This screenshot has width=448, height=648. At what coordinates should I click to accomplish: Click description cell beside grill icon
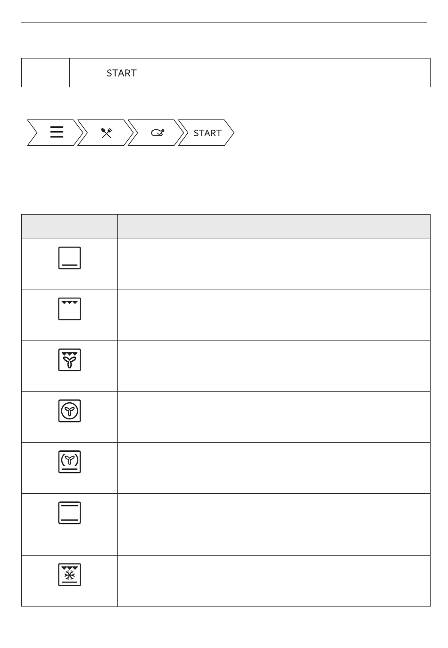274,315
